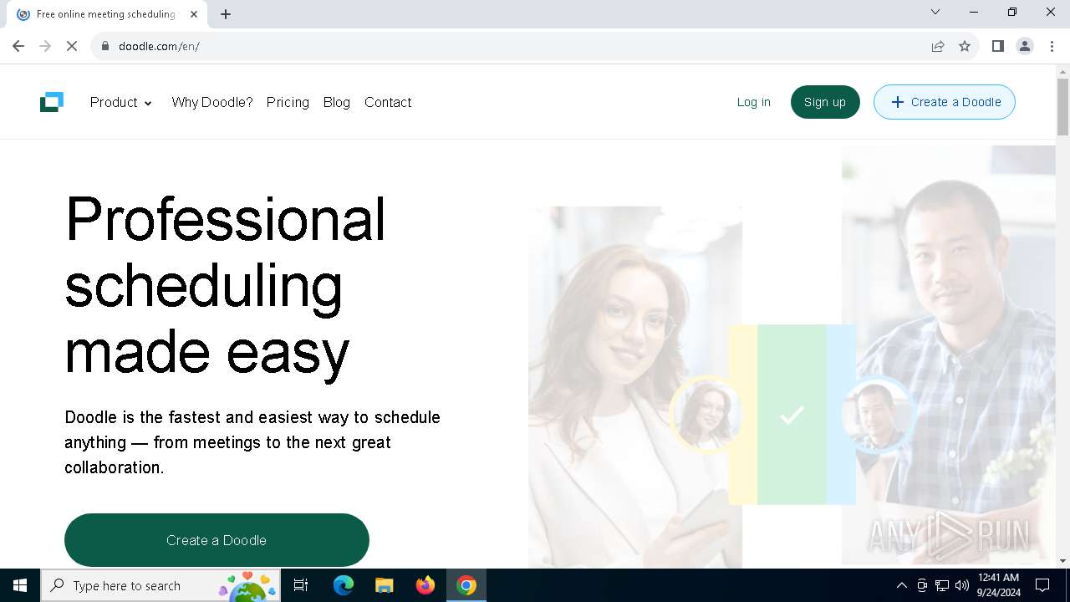1070x602 pixels.
Task: Click the circular woman avatar in hero image
Action: [707, 415]
